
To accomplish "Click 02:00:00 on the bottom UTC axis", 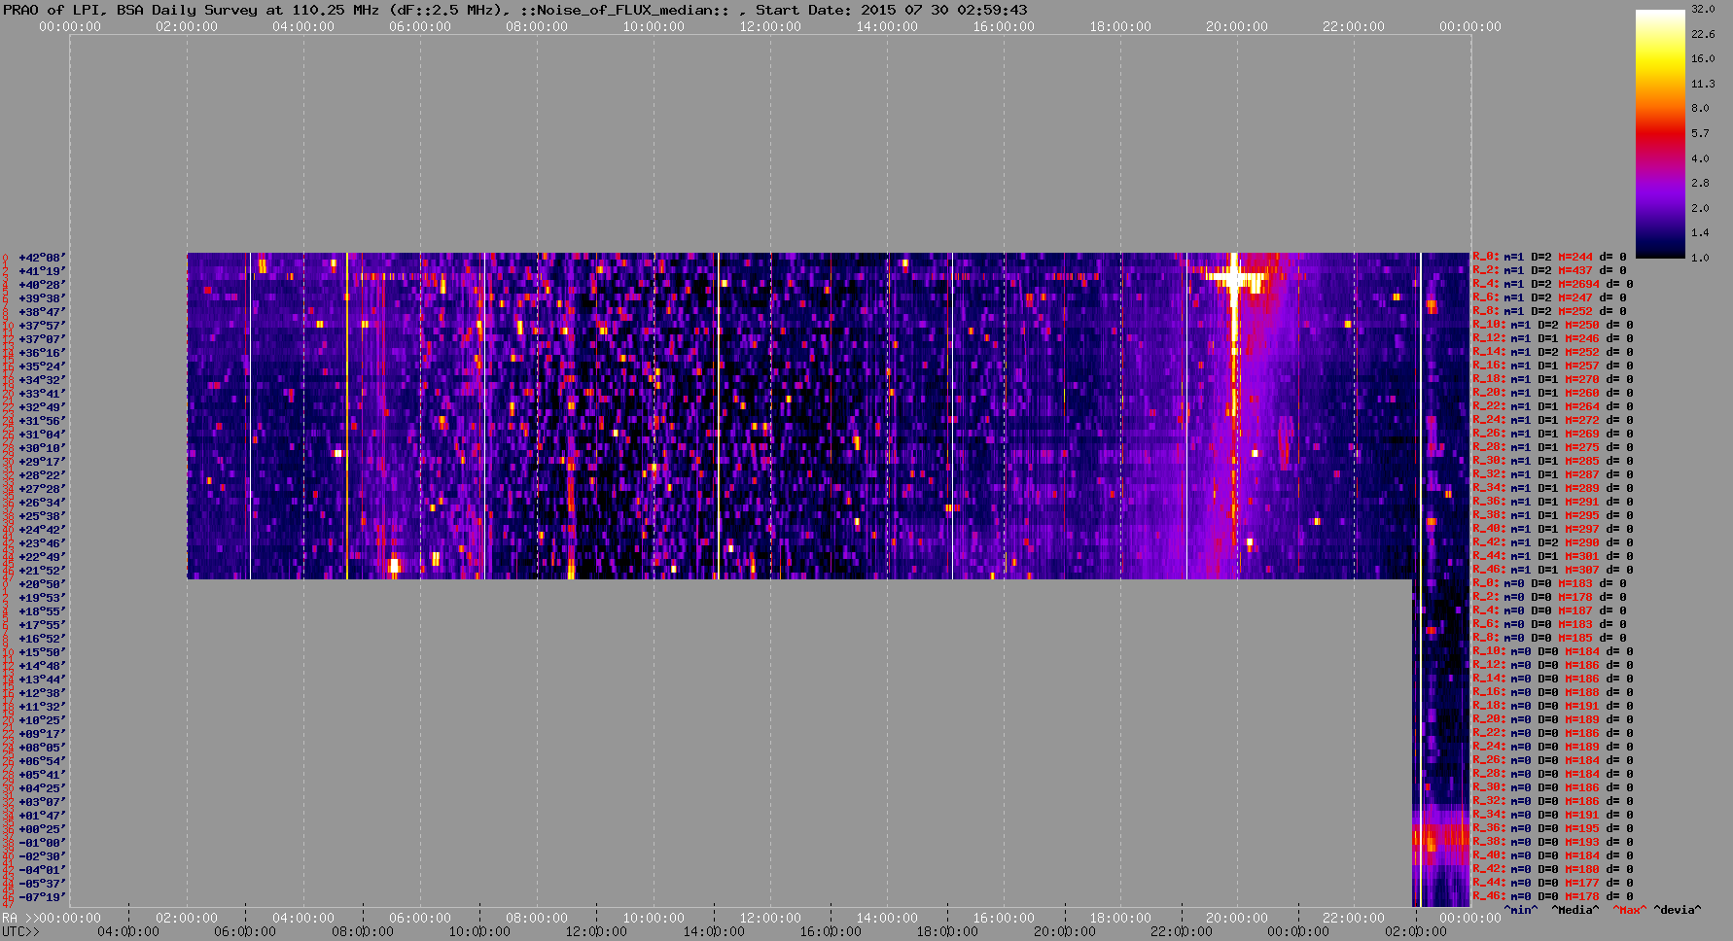I will 1415,931.
